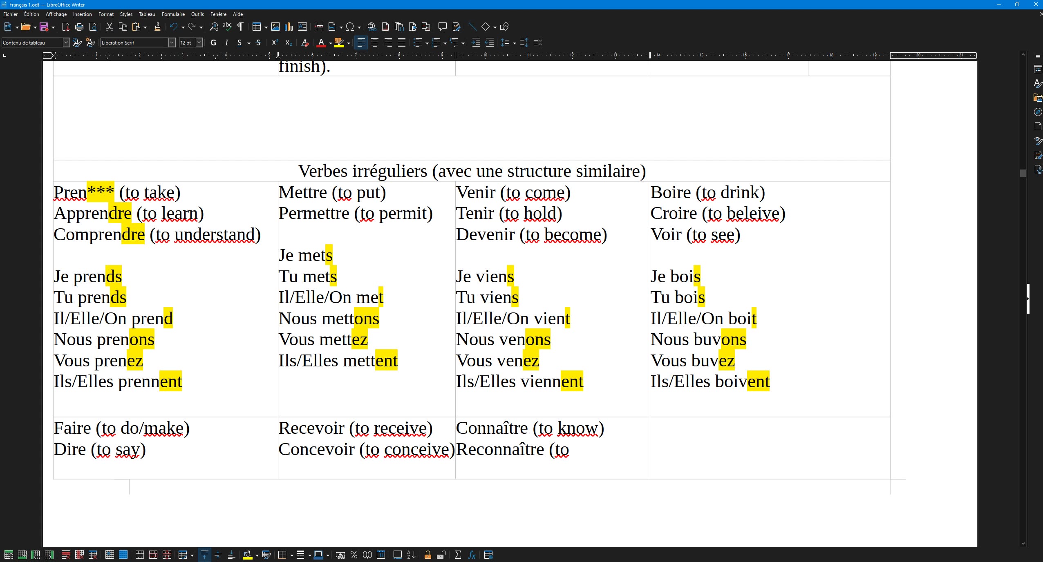Image resolution: width=1043 pixels, height=562 pixels.
Task: Insert a page break
Action: [319, 27]
